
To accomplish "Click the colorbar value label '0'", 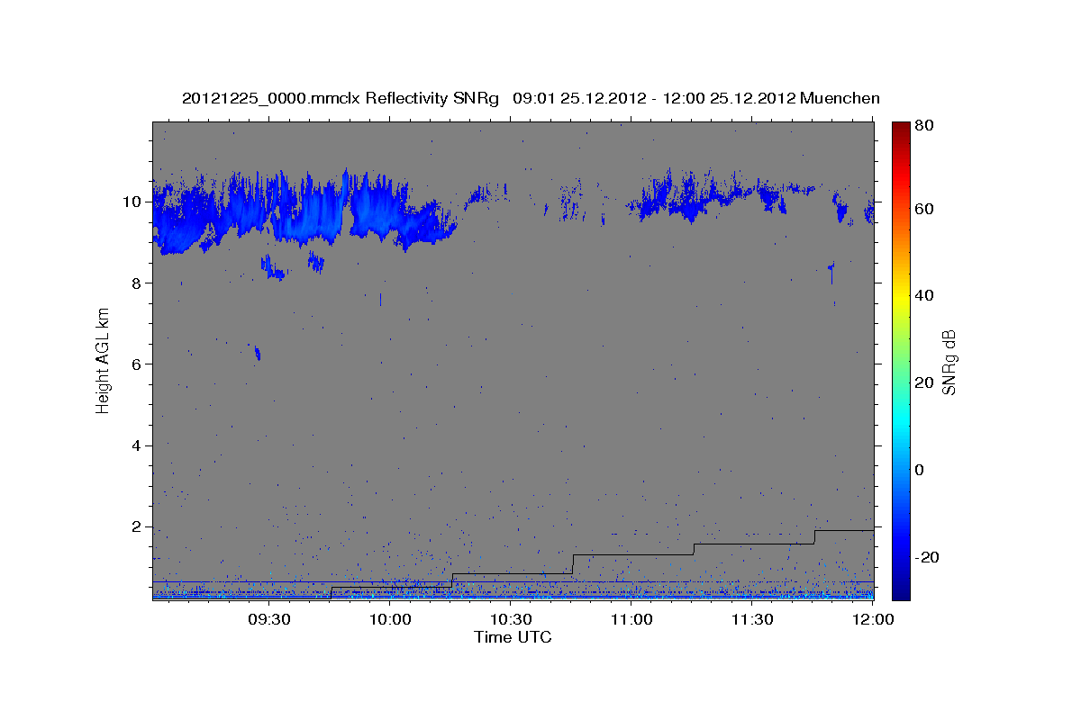I will 919,470.
